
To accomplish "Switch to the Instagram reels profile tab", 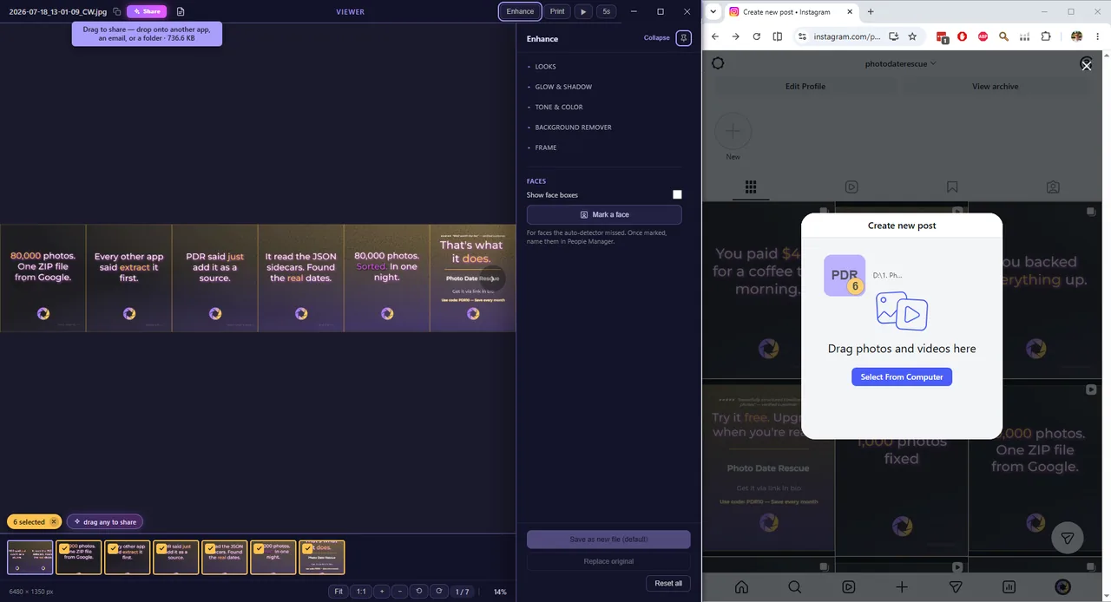I will pos(851,186).
